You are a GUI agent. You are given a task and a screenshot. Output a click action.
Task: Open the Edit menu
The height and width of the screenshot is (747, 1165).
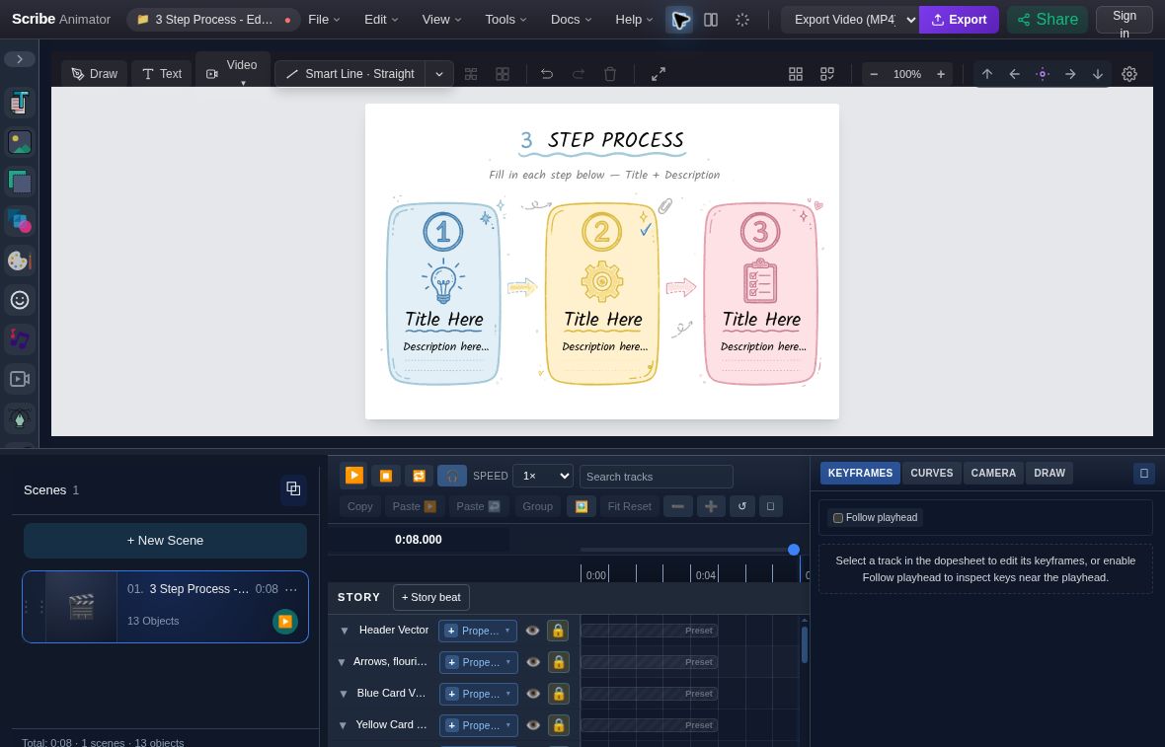[381, 20]
